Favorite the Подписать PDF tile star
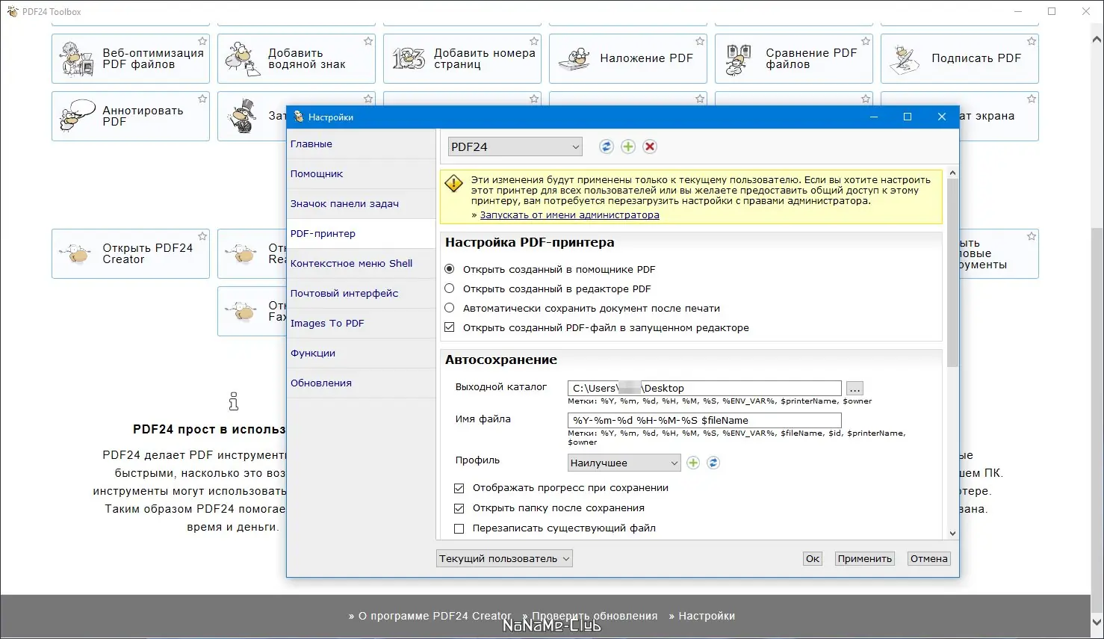Screen dimensions: 1104x639 [1032, 41]
